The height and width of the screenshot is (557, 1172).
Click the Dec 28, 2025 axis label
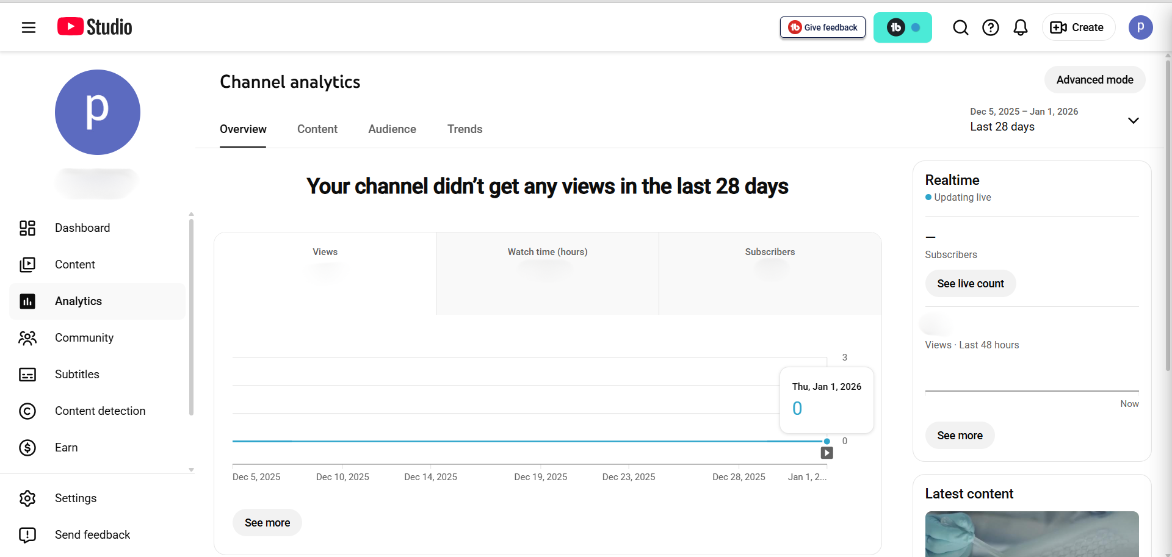tap(739, 477)
